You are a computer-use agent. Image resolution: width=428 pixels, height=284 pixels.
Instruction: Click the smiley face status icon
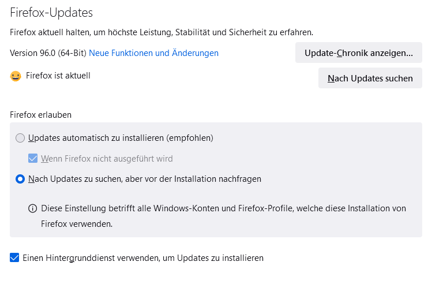(16, 76)
